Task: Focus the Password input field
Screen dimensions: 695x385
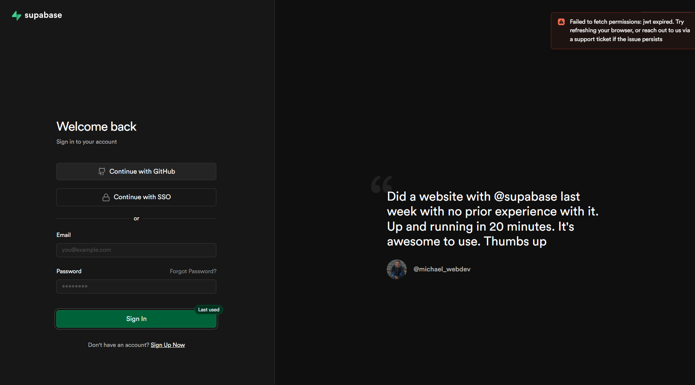Action: coord(136,287)
